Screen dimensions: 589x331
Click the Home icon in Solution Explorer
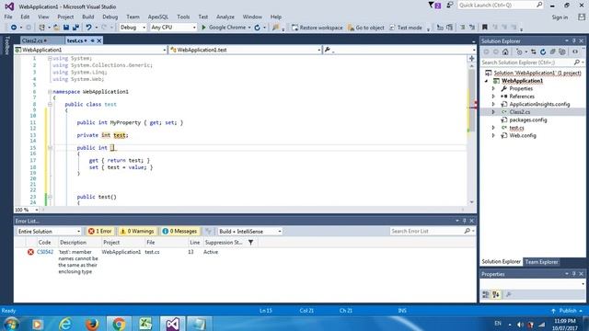pos(505,51)
